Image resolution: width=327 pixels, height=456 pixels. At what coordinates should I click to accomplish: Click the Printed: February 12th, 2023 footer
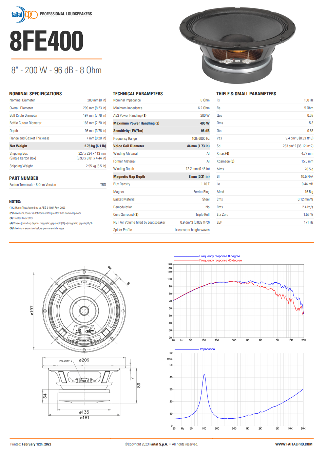[31, 444]
